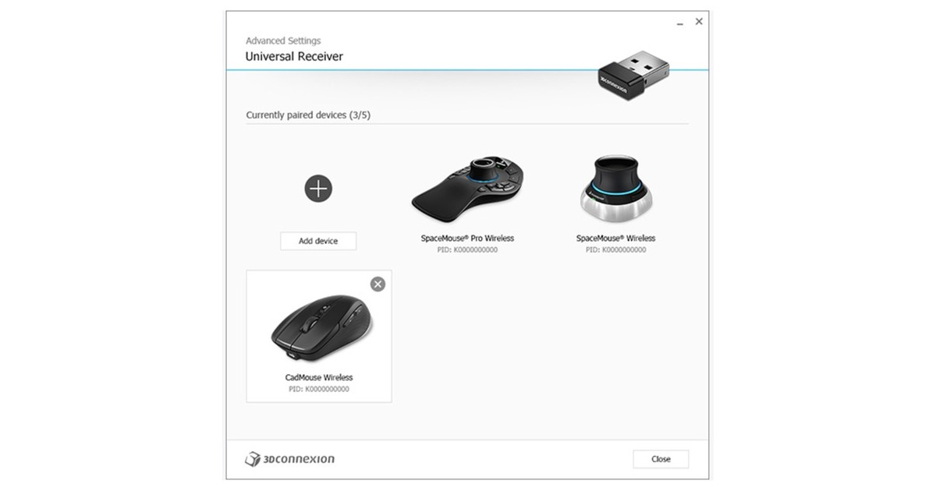Click the CadMouse Wireless name label
This screenshot has height=491, width=936.
pyautogui.click(x=319, y=377)
